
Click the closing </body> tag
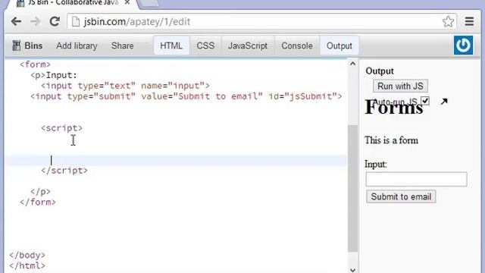27,255
